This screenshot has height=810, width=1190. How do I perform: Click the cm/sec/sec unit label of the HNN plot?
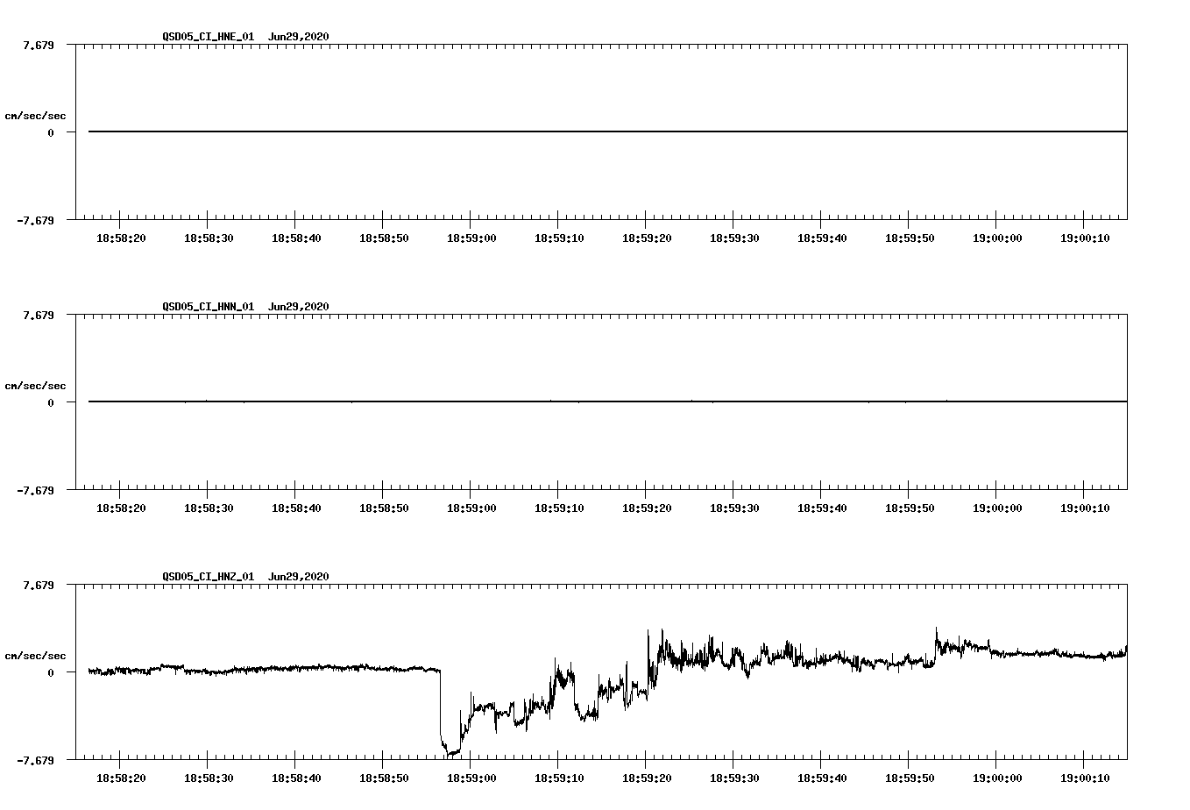[35, 386]
